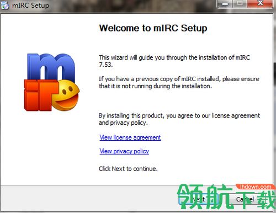The image size is (276, 213).
Task: Click the 'By installing this product' paragraph
Action: tap(179, 119)
